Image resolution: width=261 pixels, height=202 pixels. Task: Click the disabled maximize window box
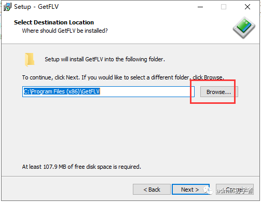coord(224,7)
